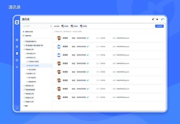Click the circular target icon in the sidebar
The width and height of the screenshot is (180, 124).
pyautogui.click(x=17, y=67)
